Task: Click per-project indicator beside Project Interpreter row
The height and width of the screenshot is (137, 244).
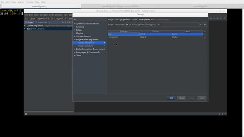Action: click(104, 43)
